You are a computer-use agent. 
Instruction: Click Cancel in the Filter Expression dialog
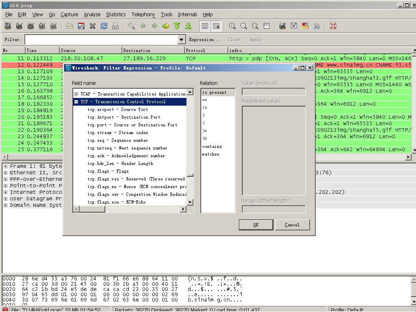(x=292, y=225)
